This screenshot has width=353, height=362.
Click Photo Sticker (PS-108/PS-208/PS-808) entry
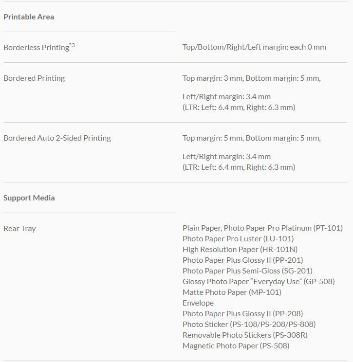tap(249, 325)
